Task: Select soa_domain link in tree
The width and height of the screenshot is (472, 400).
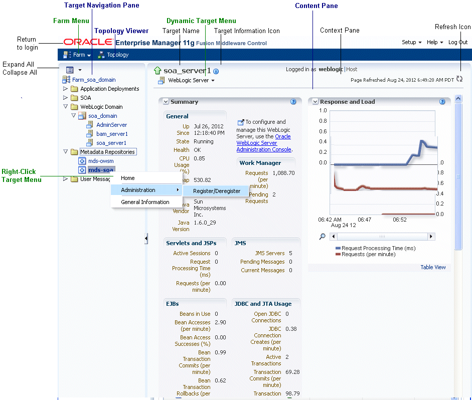Action: [x=103, y=116]
